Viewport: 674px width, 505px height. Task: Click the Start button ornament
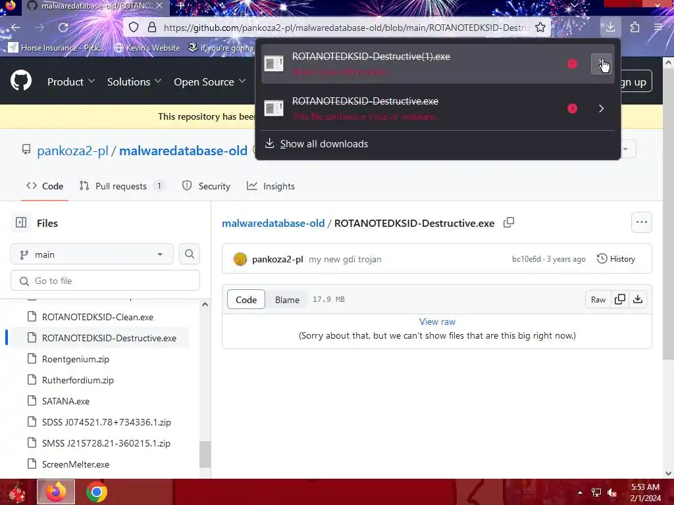(x=16, y=492)
